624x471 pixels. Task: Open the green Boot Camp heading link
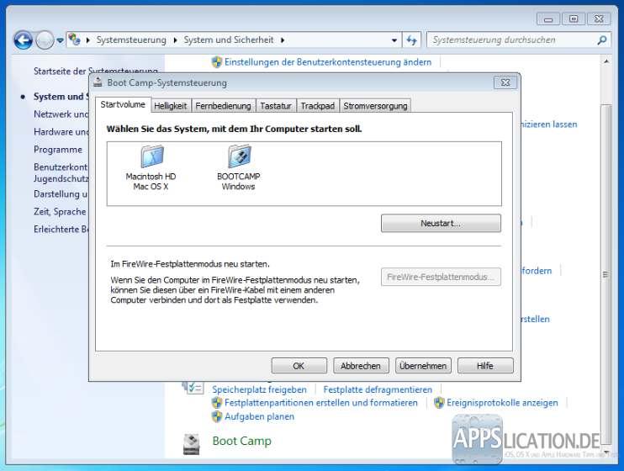tap(241, 441)
